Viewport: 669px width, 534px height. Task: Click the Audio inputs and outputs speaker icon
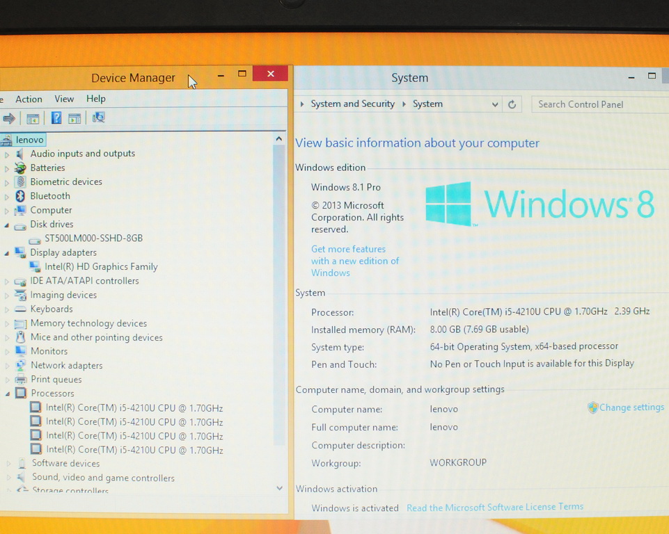(x=19, y=154)
